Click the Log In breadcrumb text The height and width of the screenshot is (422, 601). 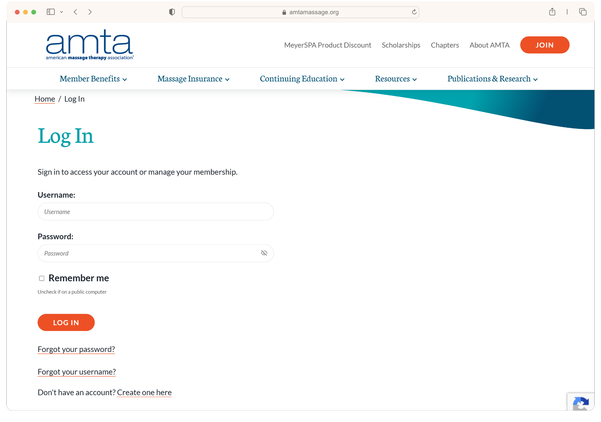(x=75, y=99)
